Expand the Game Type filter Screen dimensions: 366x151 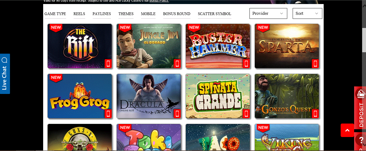click(55, 14)
